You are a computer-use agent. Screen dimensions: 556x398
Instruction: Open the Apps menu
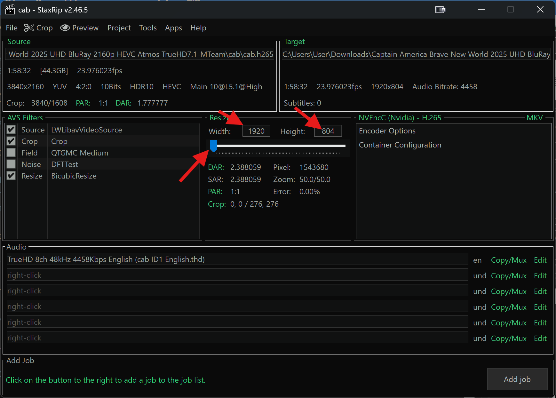pos(173,28)
